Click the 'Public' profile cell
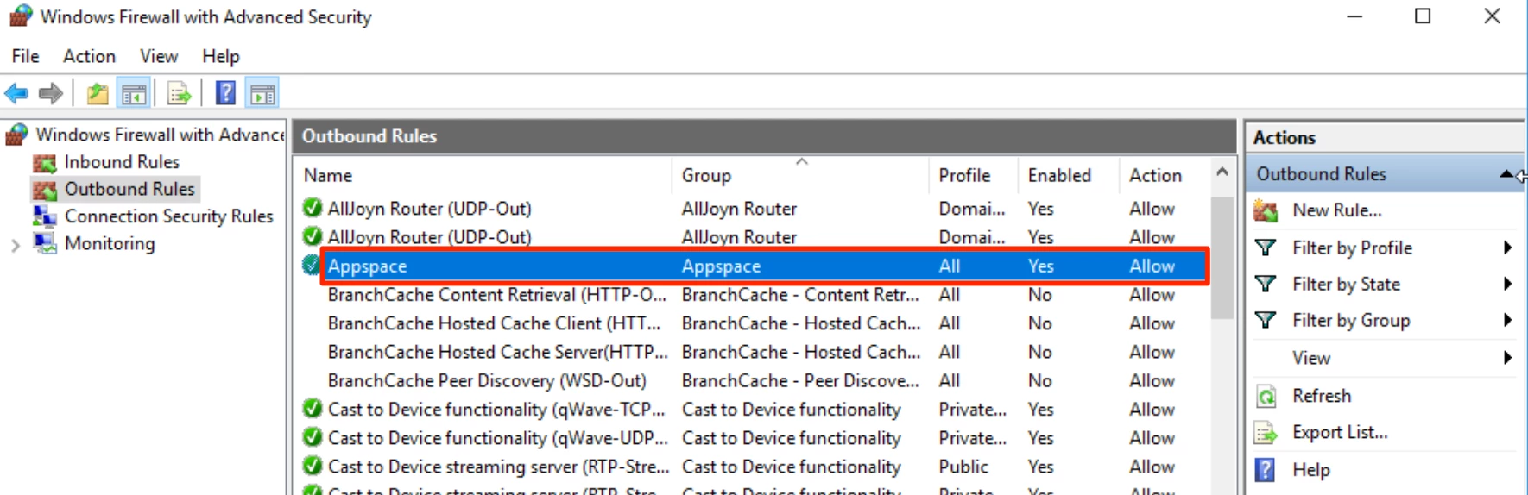 pos(963,467)
